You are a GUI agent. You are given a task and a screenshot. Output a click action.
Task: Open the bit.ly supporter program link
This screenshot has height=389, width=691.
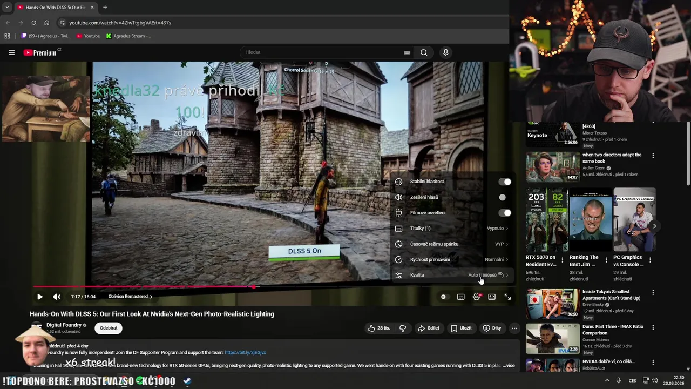(x=245, y=352)
